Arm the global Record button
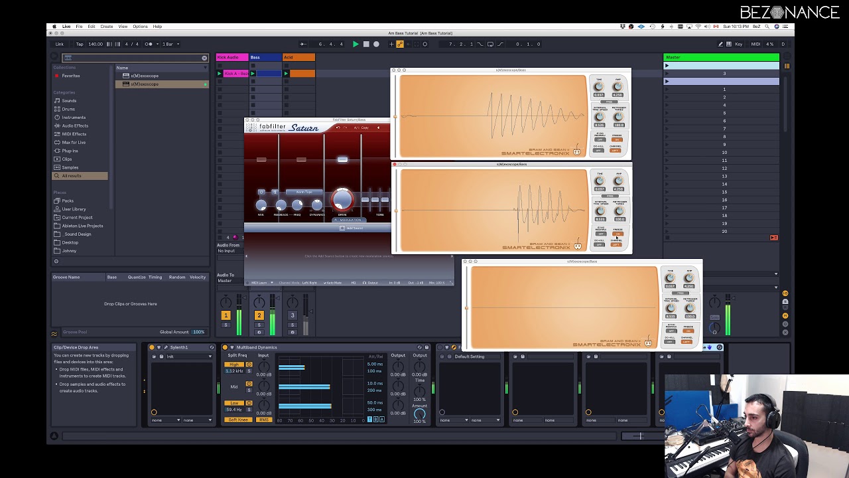849x478 pixels. tap(376, 44)
